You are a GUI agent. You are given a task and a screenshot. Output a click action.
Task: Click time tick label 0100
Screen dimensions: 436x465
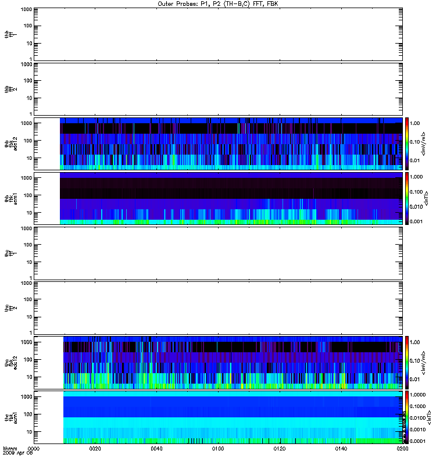(x=218, y=449)
